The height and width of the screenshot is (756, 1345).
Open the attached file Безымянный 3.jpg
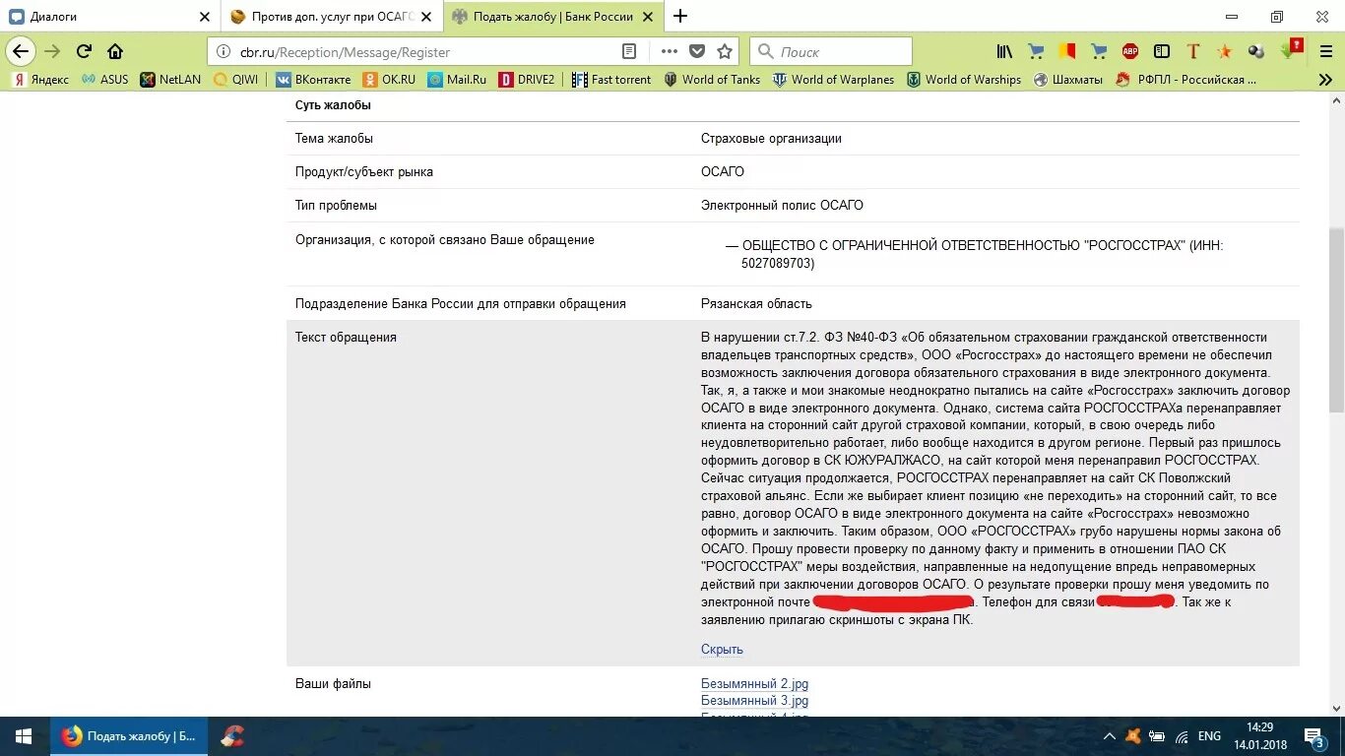click(754, 701)
